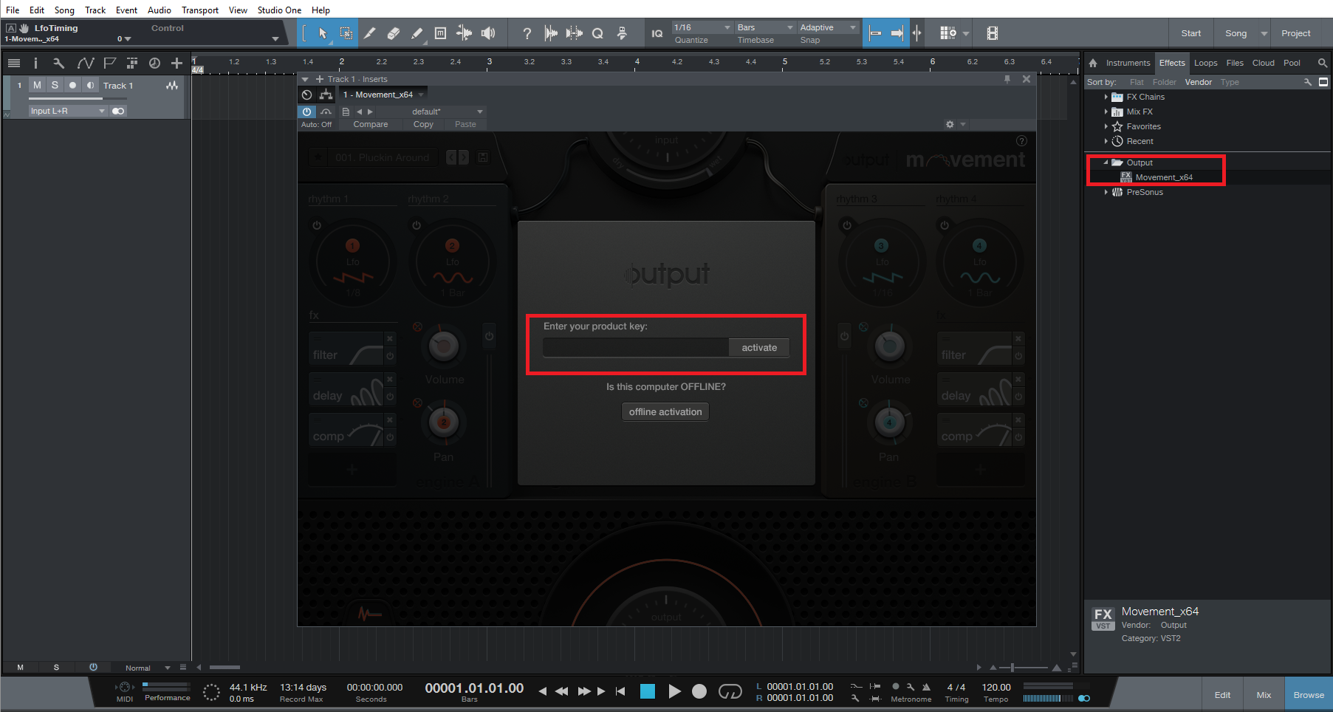This screenshot has width=1333, height=712.
Task: Search the browser with magnifier icon
Action: 1323,63
